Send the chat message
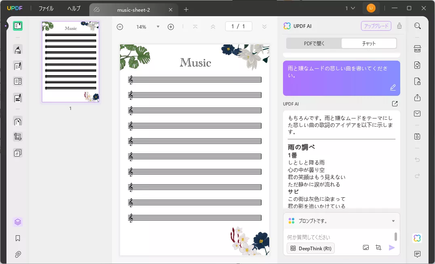Viewport: 435px width, 264px height. tap(392, 248)
